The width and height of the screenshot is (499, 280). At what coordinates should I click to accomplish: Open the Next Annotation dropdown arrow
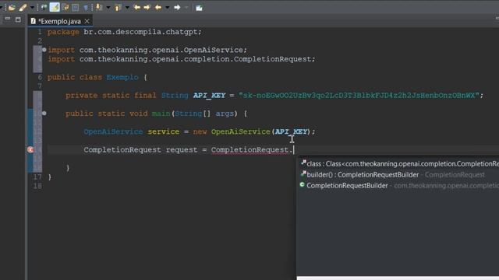[108, 7]
